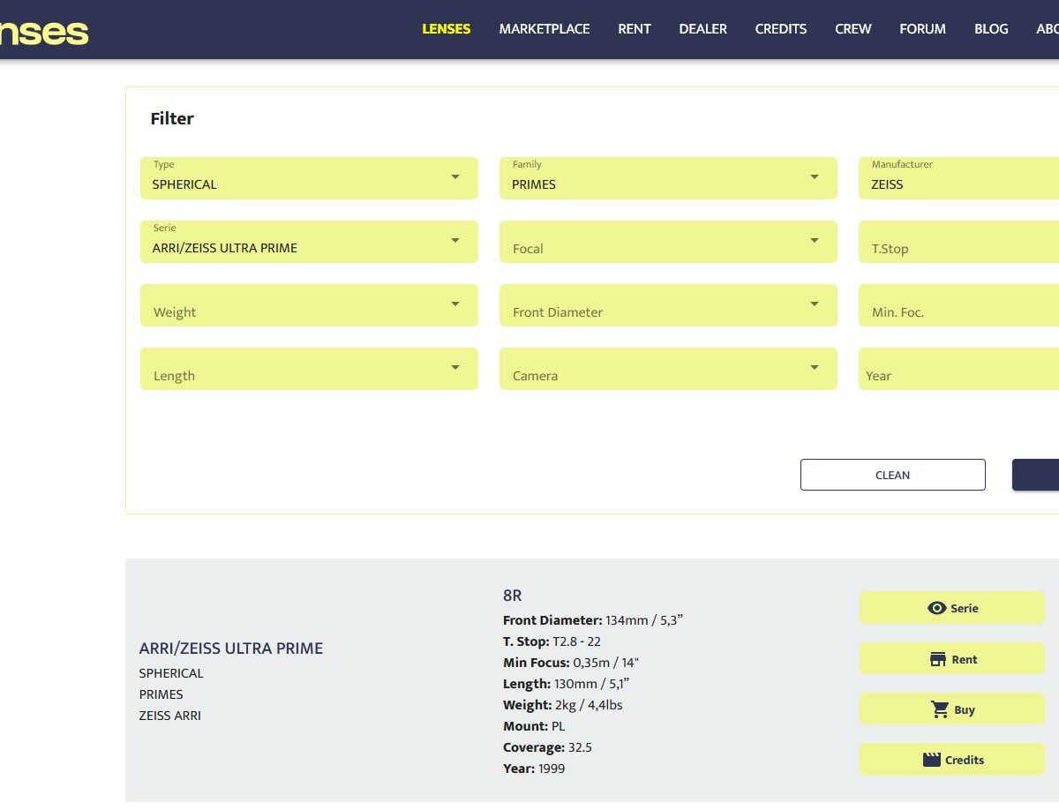The height and width of the screenshot is (810, 1059).
Task: Open CREW in the navigation bar
Action: pyautogui.click(x=853, y=29)
